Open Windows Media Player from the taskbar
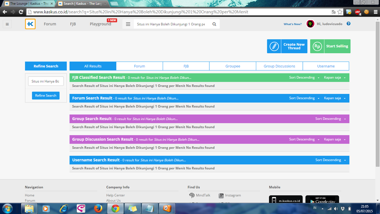 46,209
